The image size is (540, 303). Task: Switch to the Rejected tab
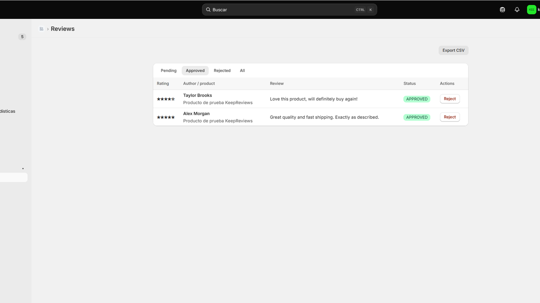pos(222,71)
